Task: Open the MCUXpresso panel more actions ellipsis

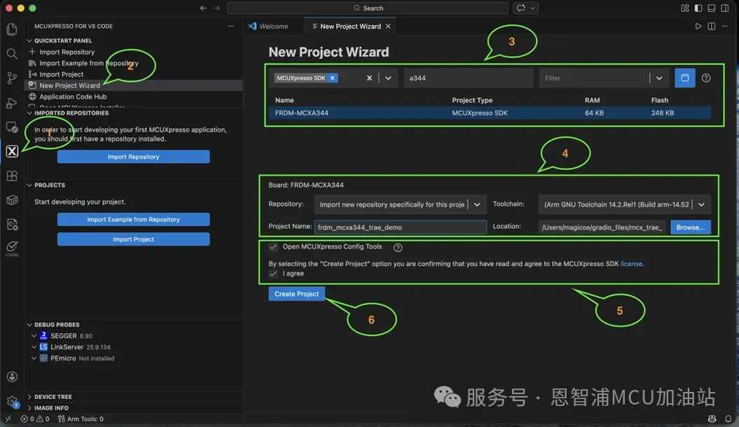Action: pyautogui.click(x=231, y=26)
